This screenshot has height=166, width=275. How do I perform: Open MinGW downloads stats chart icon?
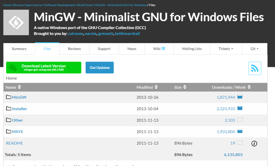pos(240,97)
